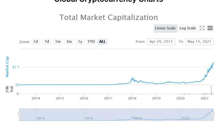Grab the left navigator range handle
Screen dimensions: 220x125
point(19,114)
